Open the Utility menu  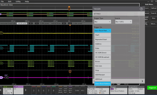[18, 2]
